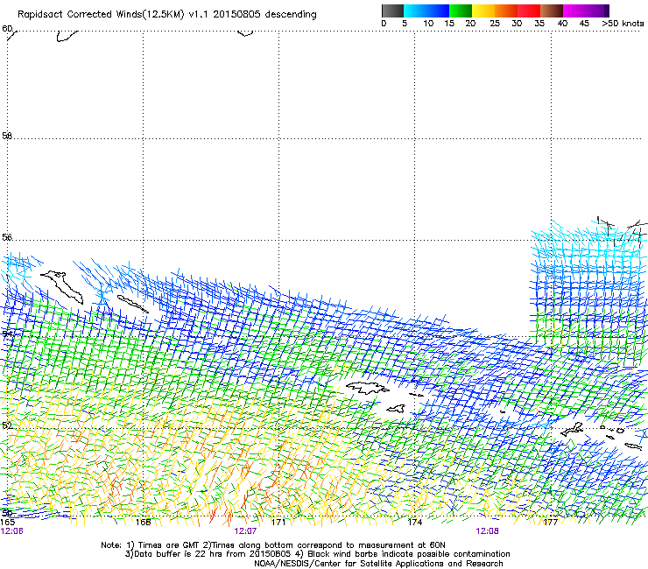Click the '171' longitude label
Image resolution: width=648 pixels, height=569 pixels.
click(x=278, y=523)
